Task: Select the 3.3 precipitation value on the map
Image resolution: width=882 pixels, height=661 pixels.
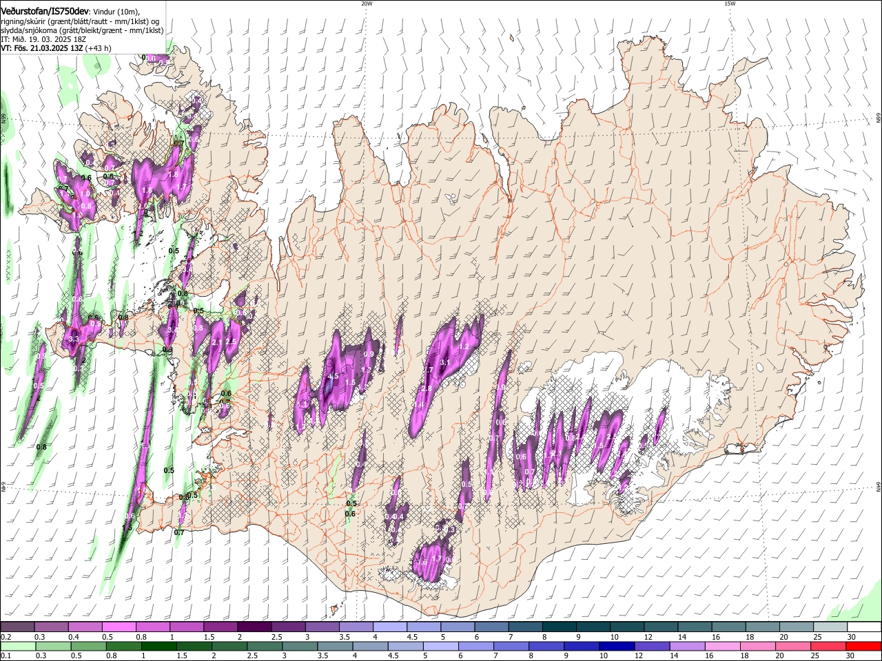Action: [x=74, y=339]
